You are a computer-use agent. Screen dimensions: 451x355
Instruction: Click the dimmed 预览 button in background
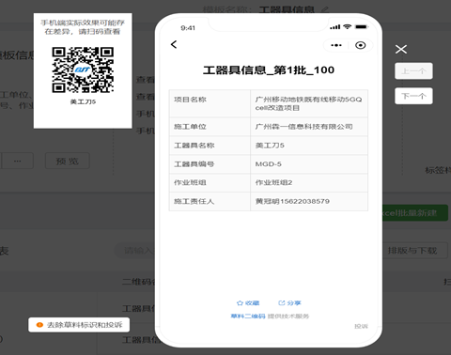(68, 162)
